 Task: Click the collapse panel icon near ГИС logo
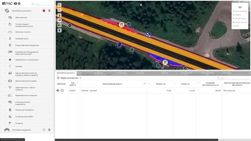coord(15,4)
